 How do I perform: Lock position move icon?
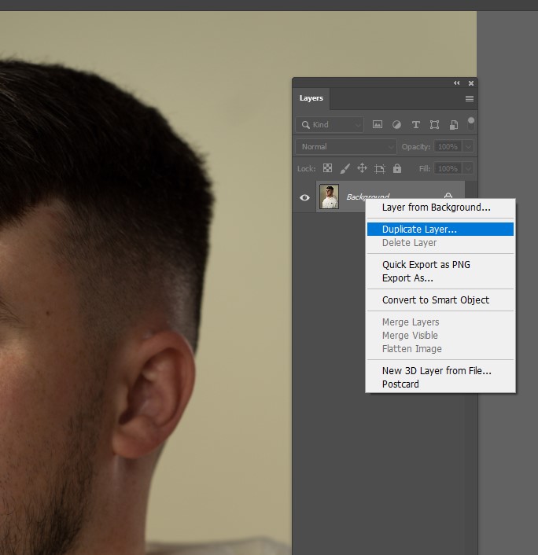pyautogui.click(x=362, y=168)
